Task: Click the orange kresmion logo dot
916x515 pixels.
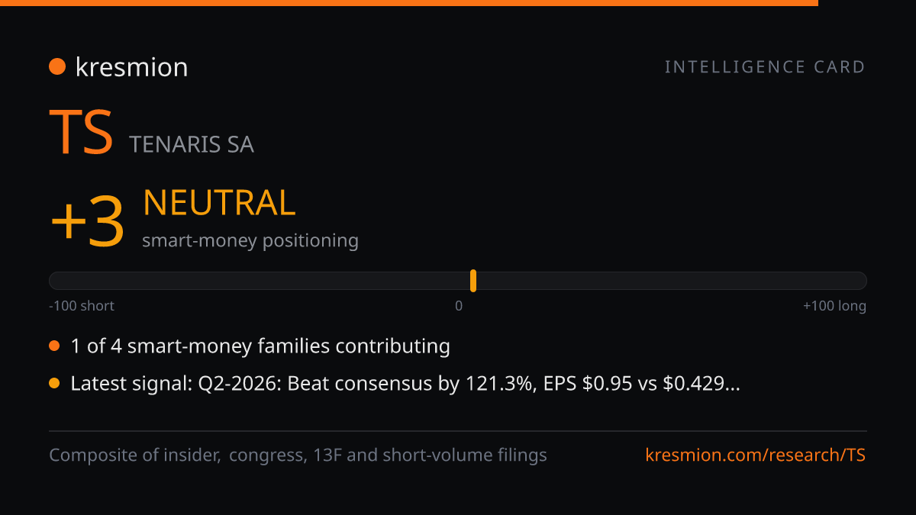Action: [x=57, y=67]
